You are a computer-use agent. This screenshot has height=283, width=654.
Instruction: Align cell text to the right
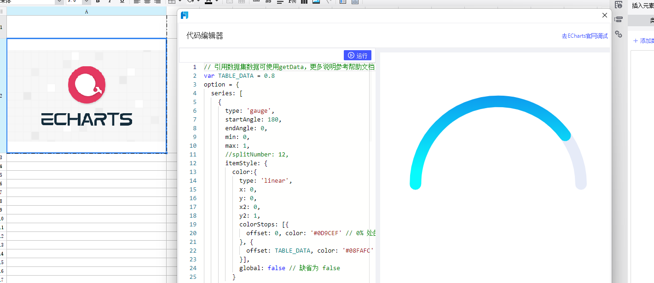click(x=157, y=1)
